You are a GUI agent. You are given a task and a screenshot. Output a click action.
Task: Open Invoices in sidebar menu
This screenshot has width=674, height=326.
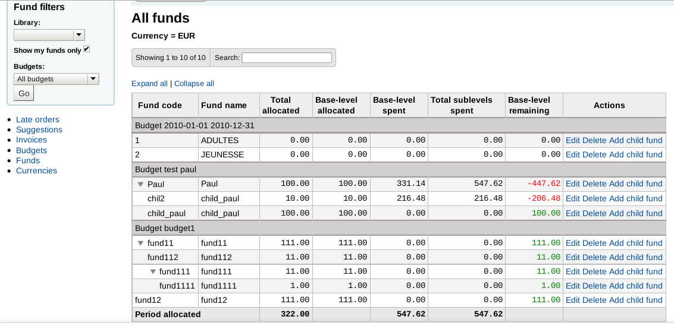point(32,140)
